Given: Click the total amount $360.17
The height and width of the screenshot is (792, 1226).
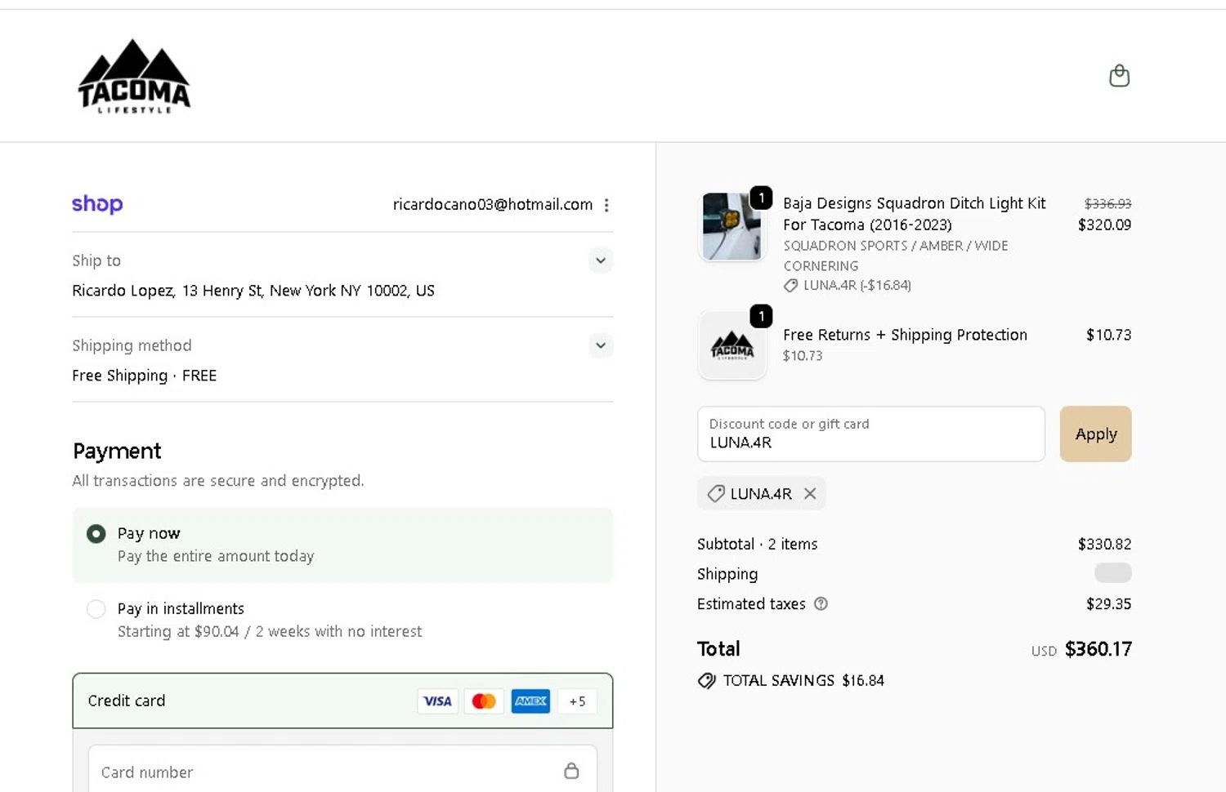Looking at the screenshot, I should (1098, 649).
